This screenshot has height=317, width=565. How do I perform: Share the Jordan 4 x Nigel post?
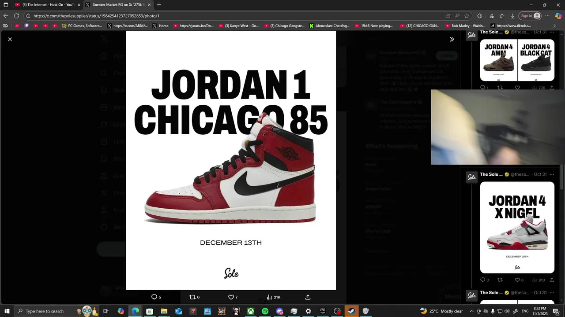click(552, 280)
